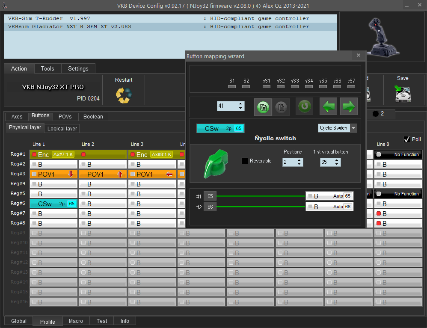
Task: Click the S1 shift indicator
Action: [232, 86]
